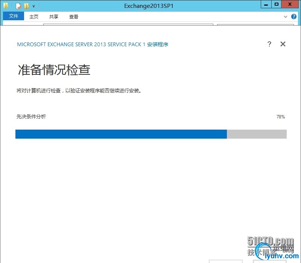Open the quick access toolbar dropdown arrow
This screenshot has height=263, width=301.
point(33,6)
